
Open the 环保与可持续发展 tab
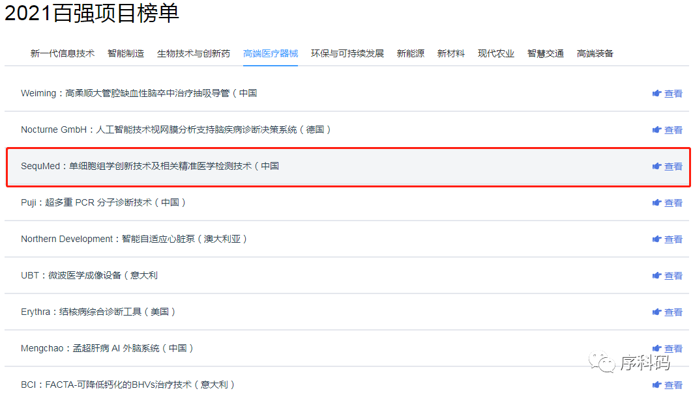pos(347,53)
